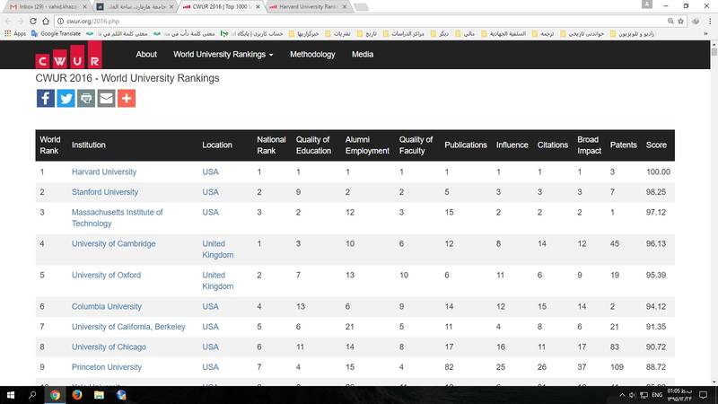Screen dimensions: 718x404
Task: Click the Institution column header
Action: (x=88, y=145)
